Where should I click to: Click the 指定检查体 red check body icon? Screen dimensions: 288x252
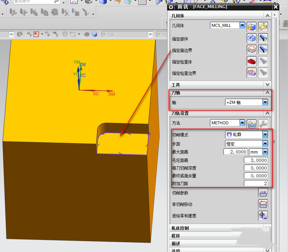point(252,61)
